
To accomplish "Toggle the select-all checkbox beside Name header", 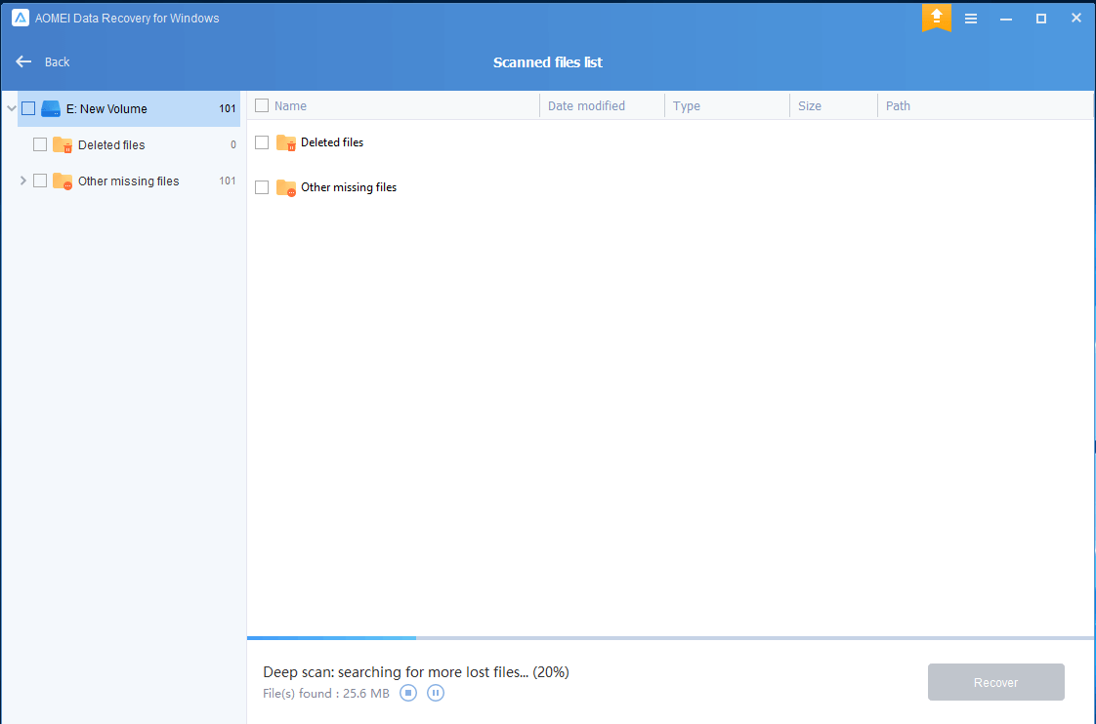I will (x=262, y=105).
